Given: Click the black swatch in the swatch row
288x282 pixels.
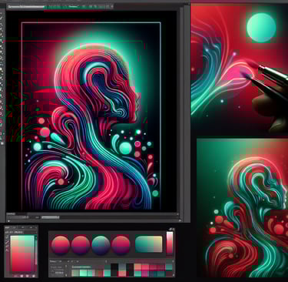Looking at the screenshot, I should pyautogui.click(x=114, y=270).
